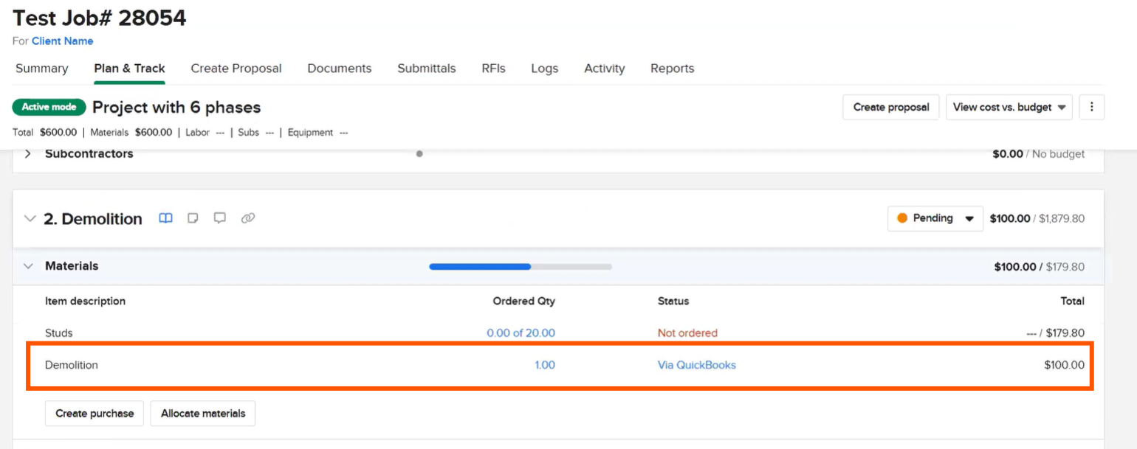Click the orange Pending status dot
Screen dimensions: 1137x449
click(x=901, y=218)
